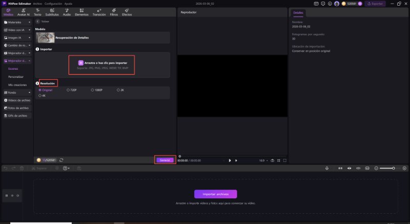Image resolution: width=410 pixels, height=224 pixels.
Task: Click the drag-or-click import drop area
Action: [x=101, y=64]
